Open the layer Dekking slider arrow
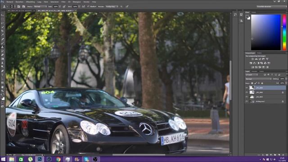This screenshot has width=288, height=162. (286, 79)
